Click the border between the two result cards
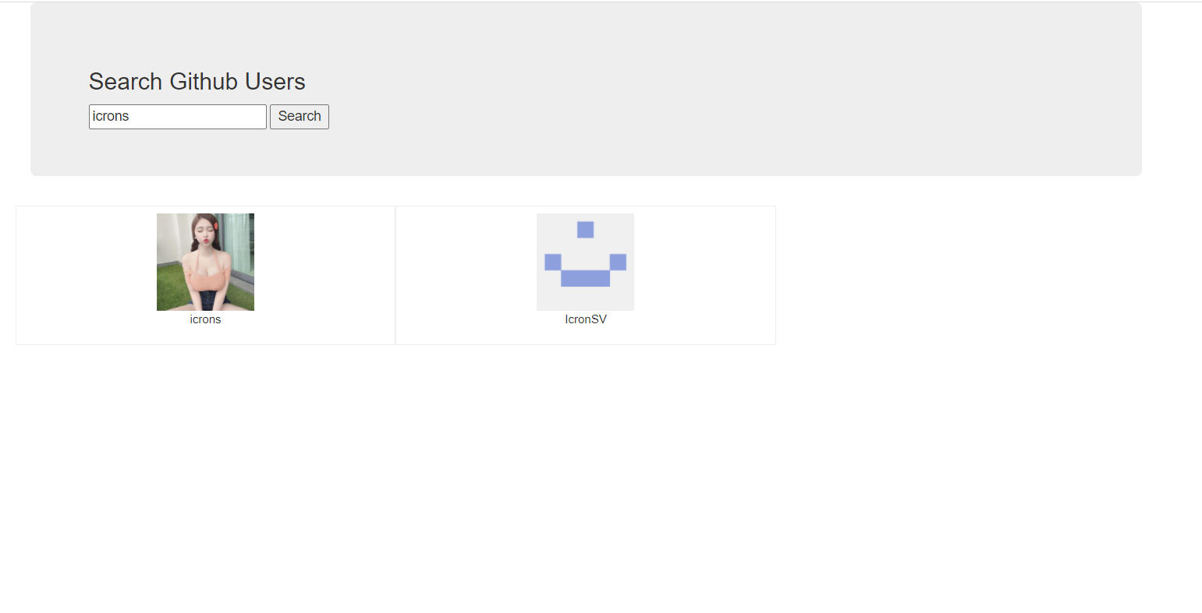Image resolution: width=1202 pixels, height=613 pixels. pyautogui.click(x=395, y=275)
